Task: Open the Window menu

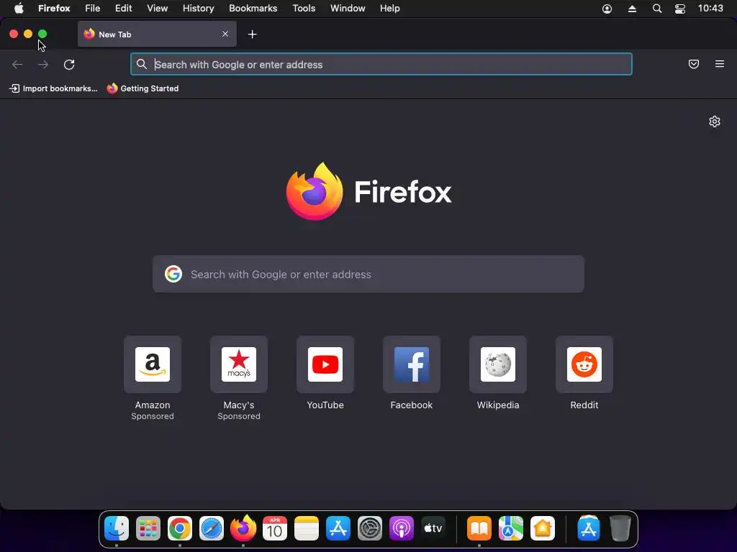Action: click(x=348, y=9)
